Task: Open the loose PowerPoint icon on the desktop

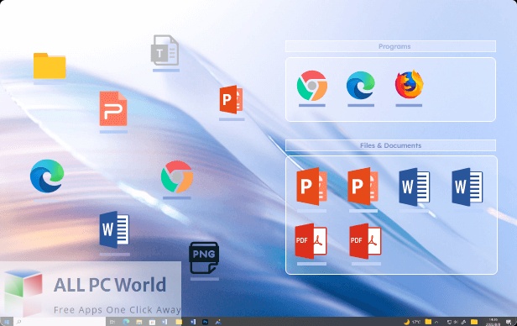Action: coord(231,99)
